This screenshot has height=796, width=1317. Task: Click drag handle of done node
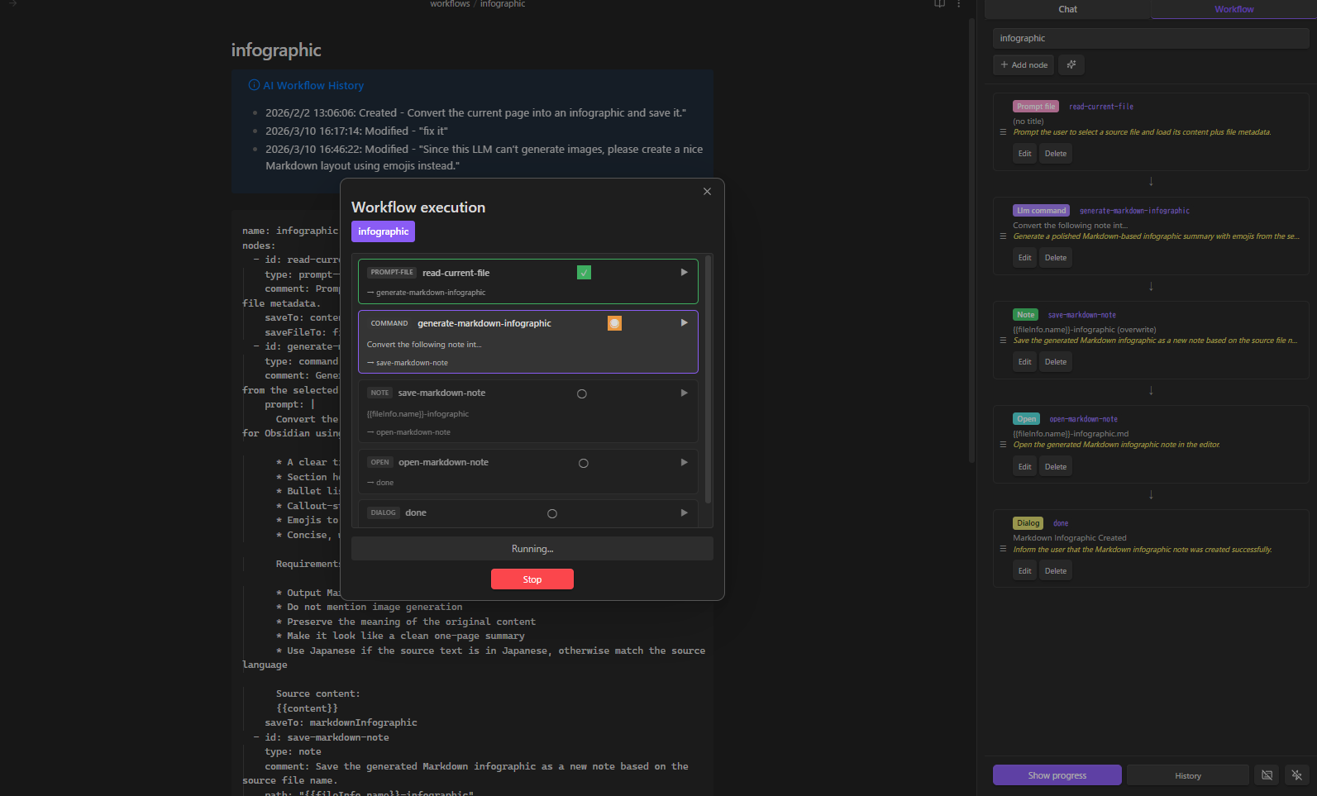coord(1003,549)
